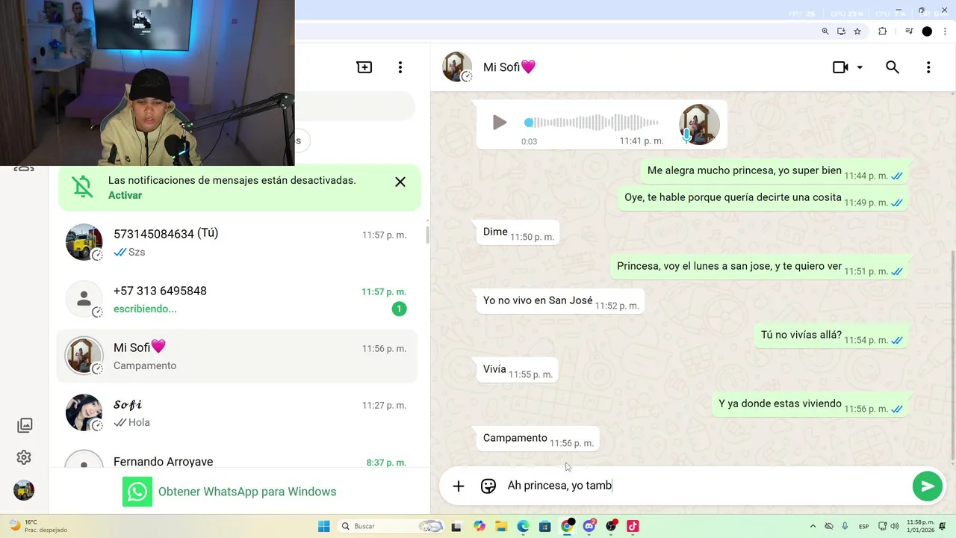Click Chrome install app icon

(x=842, y=31)
